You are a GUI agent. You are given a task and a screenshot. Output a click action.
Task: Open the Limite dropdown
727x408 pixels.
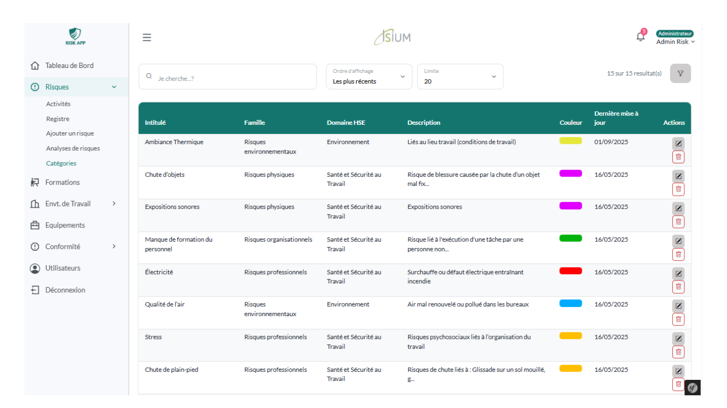click(460, 76)
